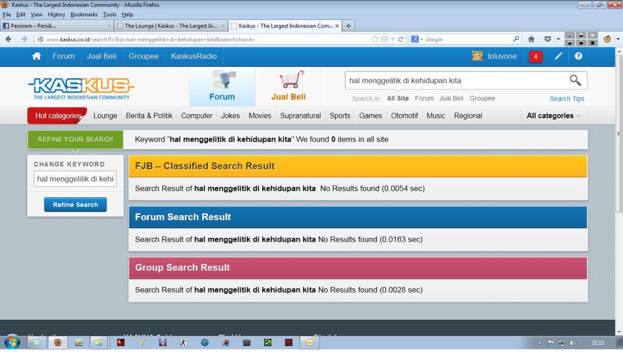Expand the All categories dropdown

(554, 116)
